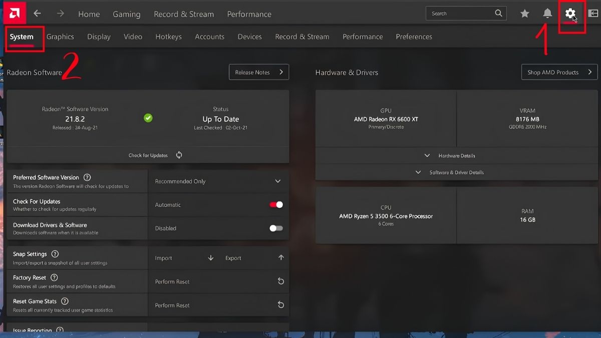Click the Export up-arrow icon
Image resolution: width=601 pixels, height=338 pixels.
pyautogui.click(x=280, y=258)
